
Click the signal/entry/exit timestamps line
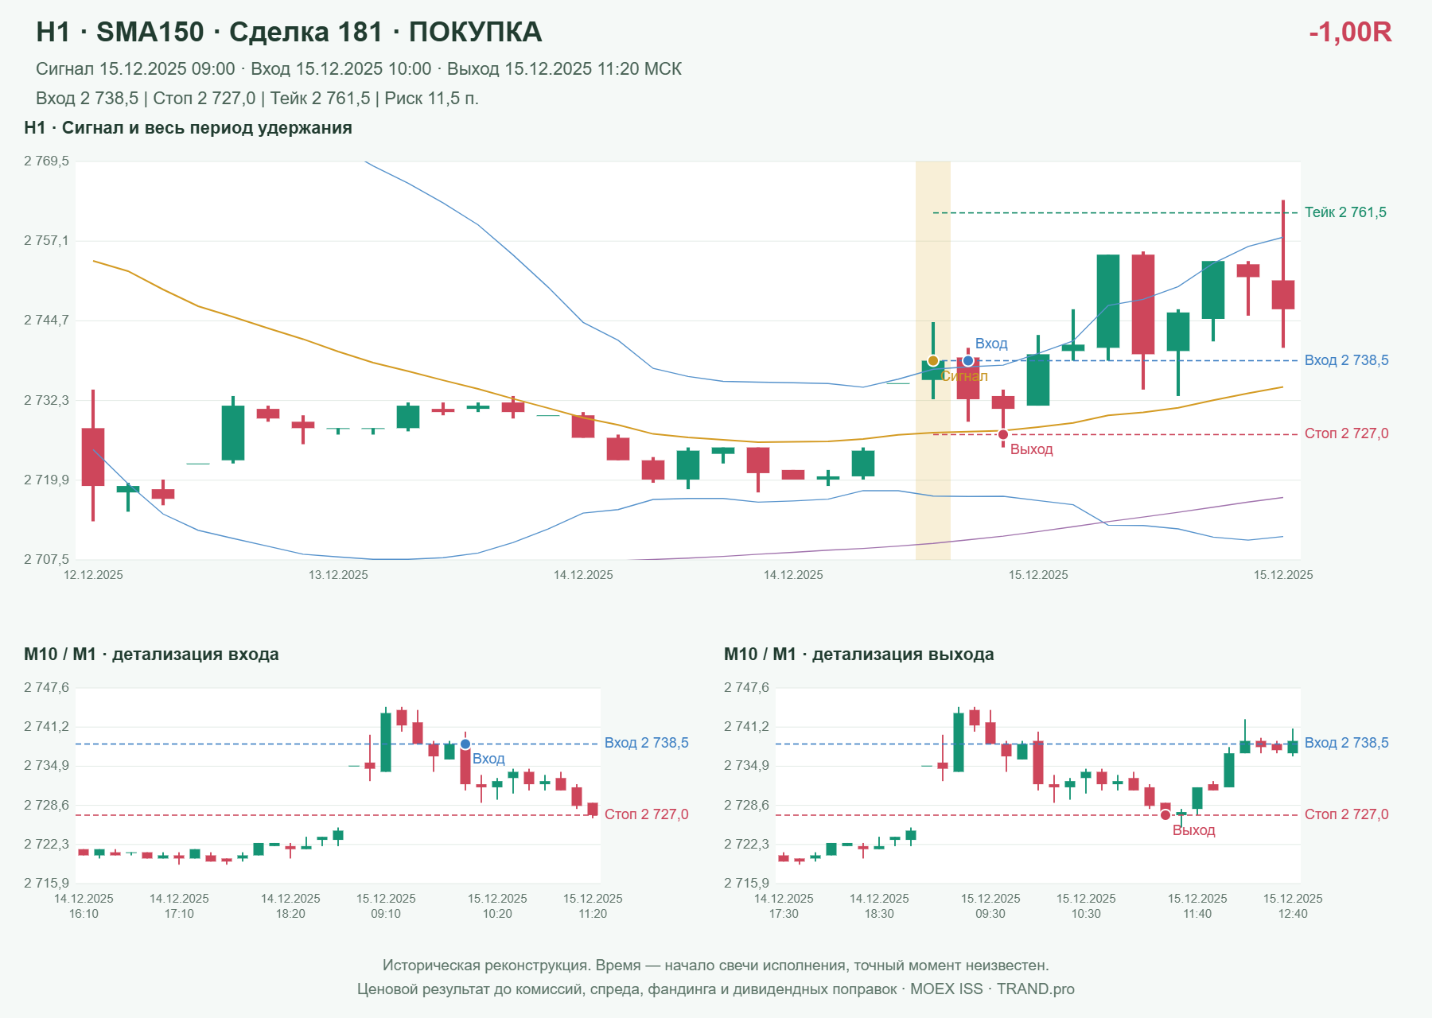click(359, 69)
